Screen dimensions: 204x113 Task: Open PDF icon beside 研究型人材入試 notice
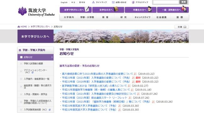tap(129, 86)
